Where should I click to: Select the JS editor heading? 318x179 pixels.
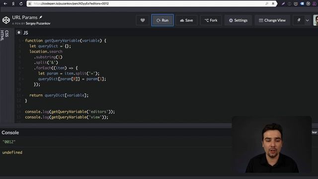pos(26,33)
